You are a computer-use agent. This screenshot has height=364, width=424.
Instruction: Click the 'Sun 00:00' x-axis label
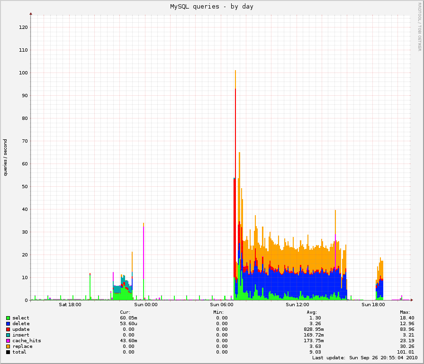(146, 305)
